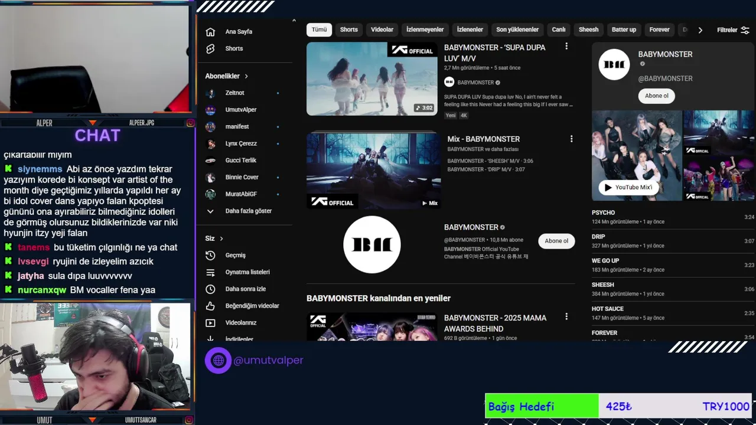Open options menu for SUPA DUPA LUV video

click(x=566, y=46)
